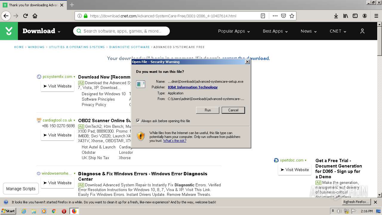
Task: Click the forward navigation arrow
Action: (x=16, y=16)
